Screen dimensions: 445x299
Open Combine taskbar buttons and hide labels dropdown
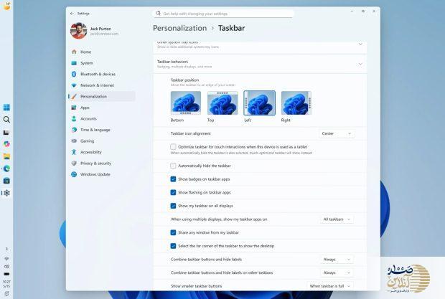pos(337,260)
